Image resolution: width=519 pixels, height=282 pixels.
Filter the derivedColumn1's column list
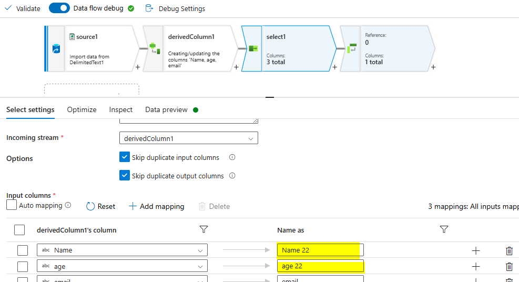pos(203,229)
